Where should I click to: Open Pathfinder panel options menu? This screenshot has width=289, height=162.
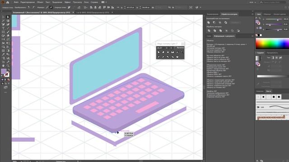[252, 14]
